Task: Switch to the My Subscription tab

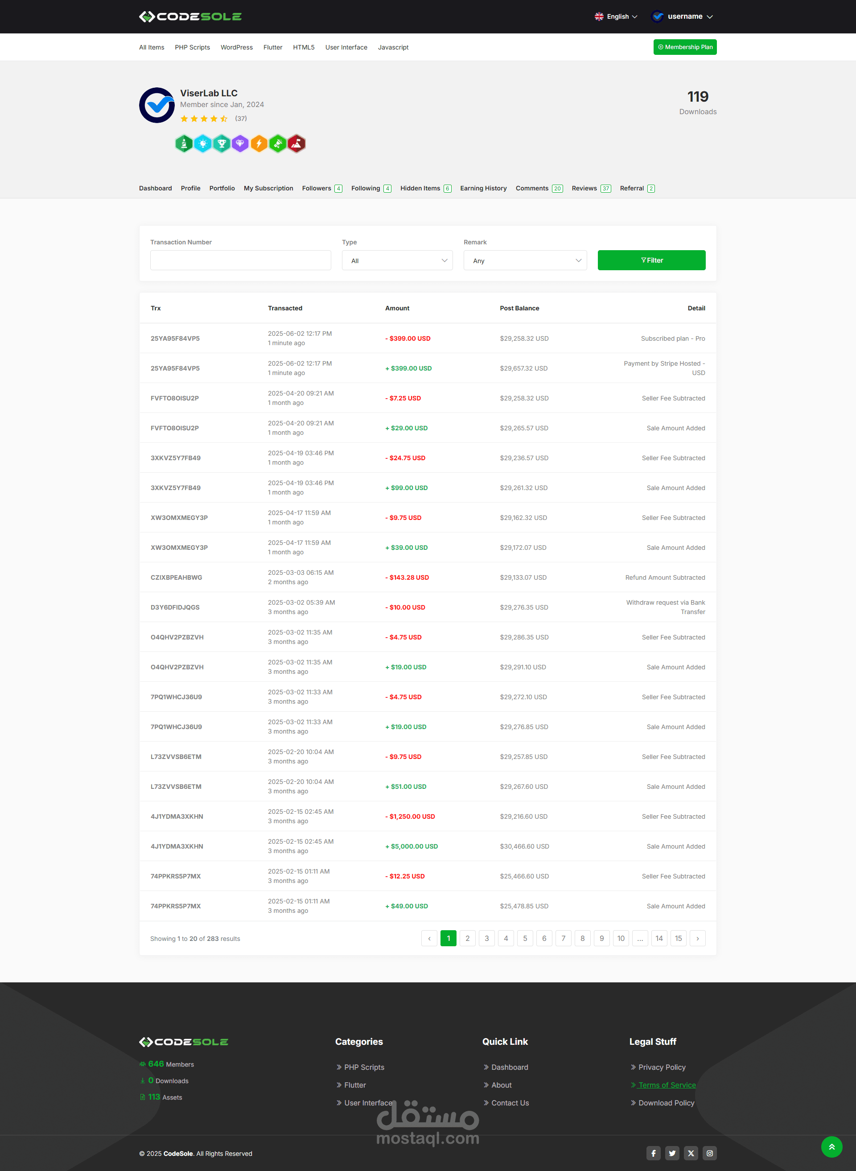Action: click(268, 188)
